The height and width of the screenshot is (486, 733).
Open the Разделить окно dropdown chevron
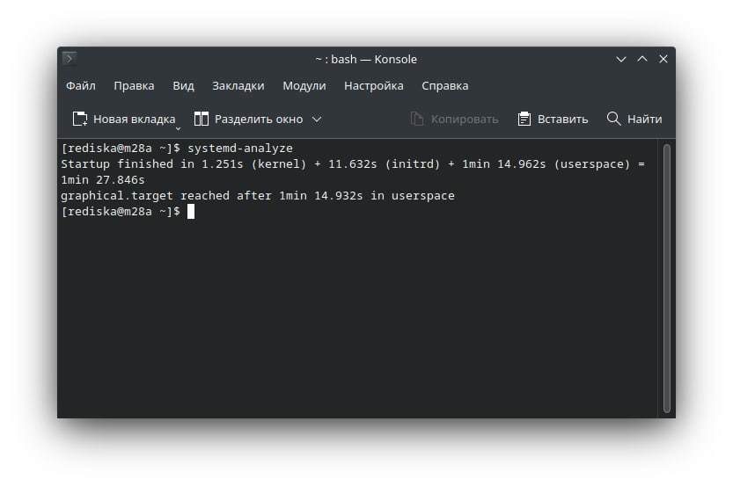click(317, 119)
